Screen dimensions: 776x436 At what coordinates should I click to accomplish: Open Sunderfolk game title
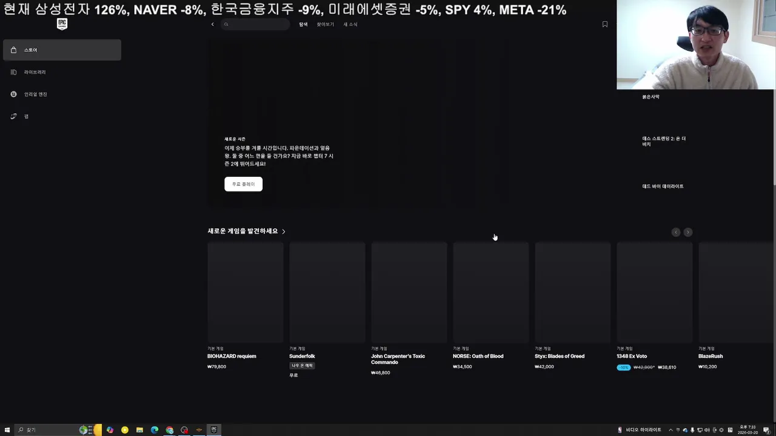(x=302, y=356)
